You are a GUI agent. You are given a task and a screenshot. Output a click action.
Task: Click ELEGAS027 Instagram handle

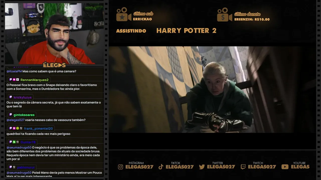(139, 167)
